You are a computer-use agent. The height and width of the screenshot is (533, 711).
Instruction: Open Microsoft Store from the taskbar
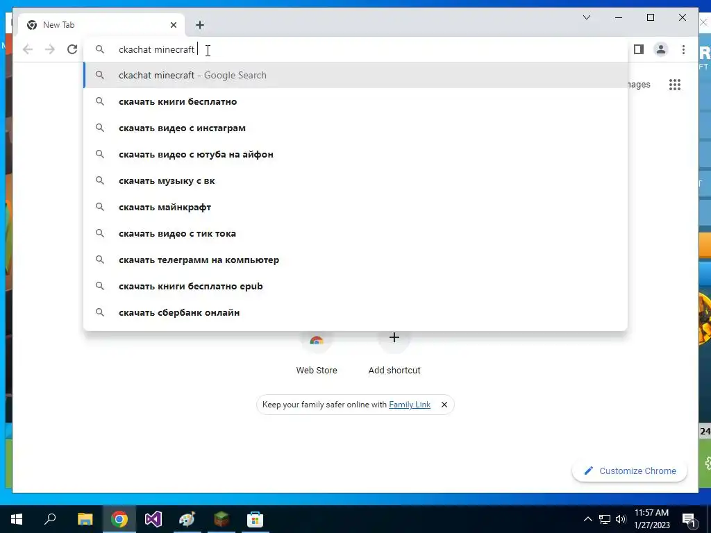256,519
